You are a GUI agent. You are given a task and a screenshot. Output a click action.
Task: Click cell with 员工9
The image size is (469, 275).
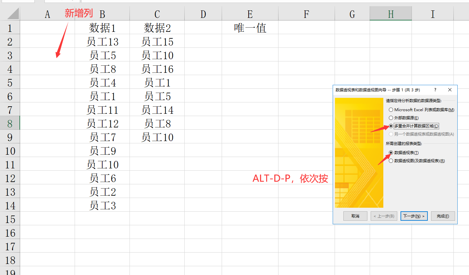click(x=102, y=151)
